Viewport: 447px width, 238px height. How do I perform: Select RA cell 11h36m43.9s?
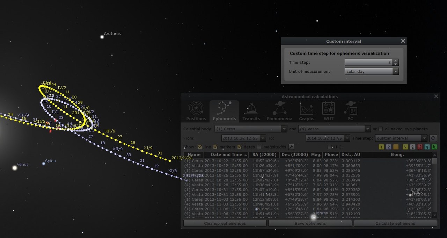pyautogui.click(x=265, y=185)
